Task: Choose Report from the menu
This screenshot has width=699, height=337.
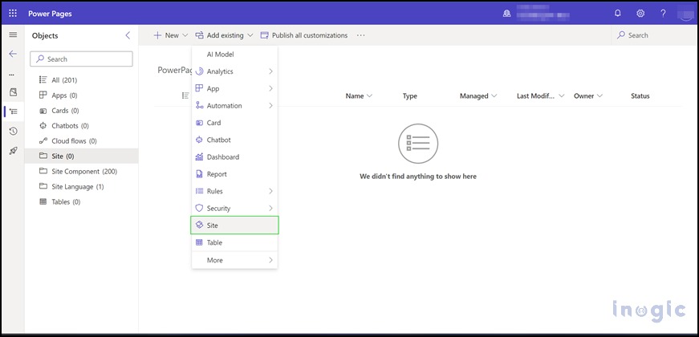Action: pos(234,174)
